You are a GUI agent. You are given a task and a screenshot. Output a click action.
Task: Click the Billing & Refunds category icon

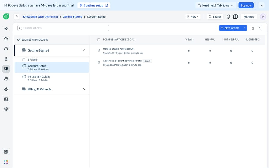pos(24,89)
